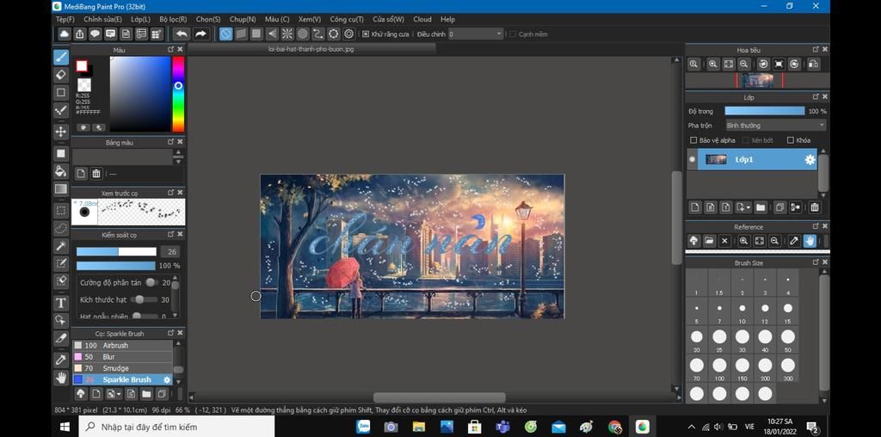The width and height of the screenshot is (881, 437).
Task: Open Sparkle Brush settings gear
Action: [167, 380]
